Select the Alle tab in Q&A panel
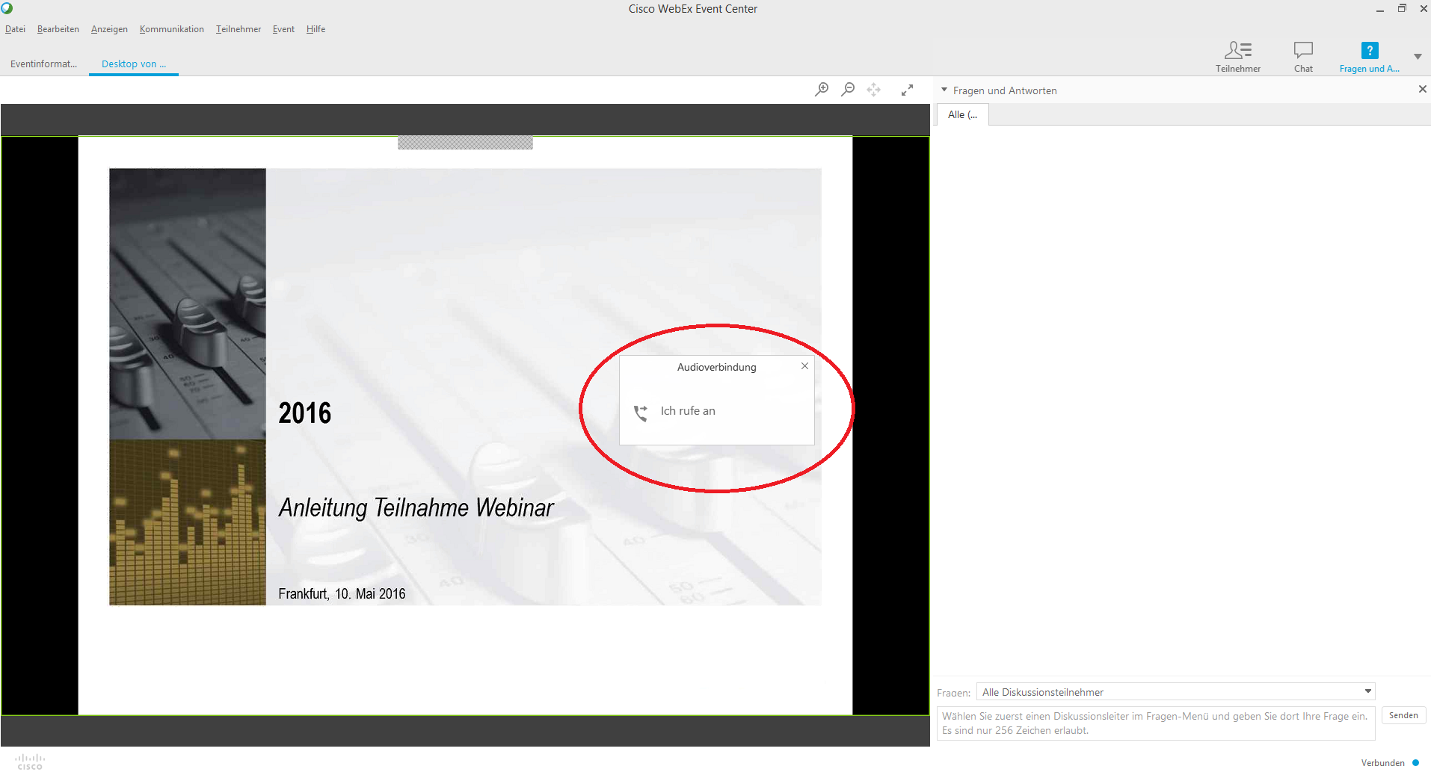 (961, 115)
